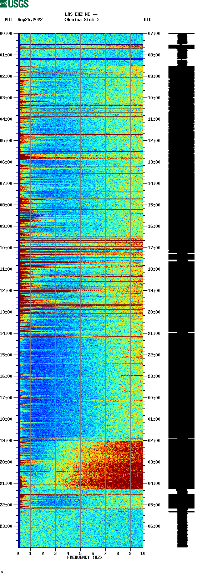The width and height of the screenshot is (197, 576).
Task: Click the USGS logo
Action: 14,4
